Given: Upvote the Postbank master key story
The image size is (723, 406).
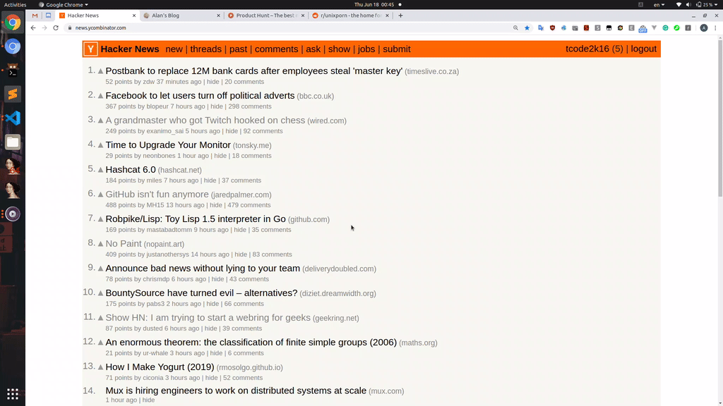Looking at the screenshot, I should click(100, 71).
